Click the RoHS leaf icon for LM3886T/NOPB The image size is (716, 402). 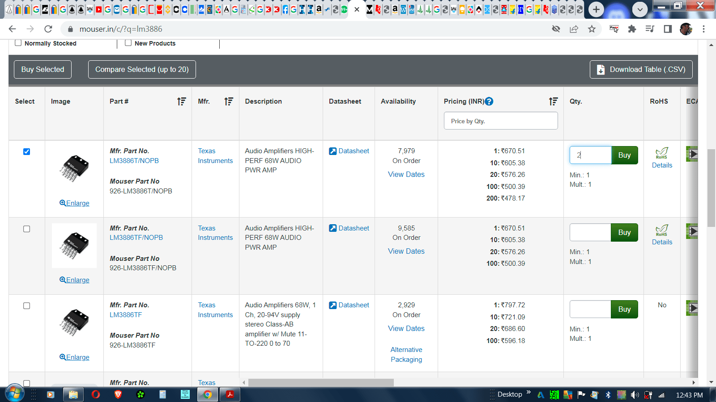[x=662, y=153]
